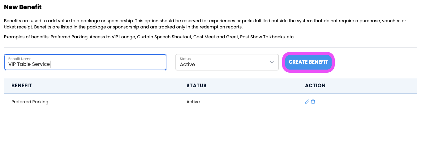Select the Active value in Status field
The image size is (430, 141).
(x=187, y=65)
